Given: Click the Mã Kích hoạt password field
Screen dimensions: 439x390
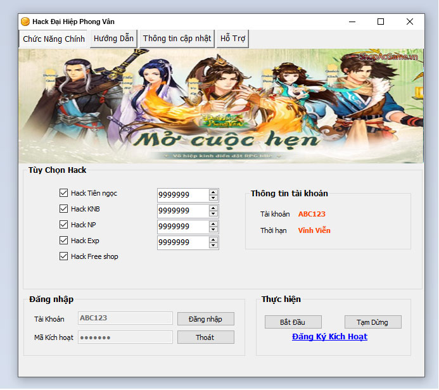Looking at the screenshot, I should (x=125, y=337).
